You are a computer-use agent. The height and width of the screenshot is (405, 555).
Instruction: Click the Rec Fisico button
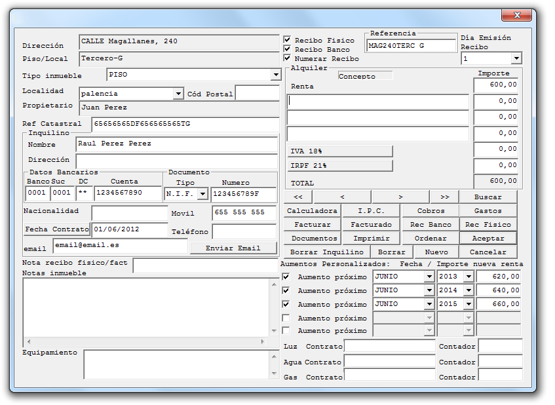click(488, 224)
